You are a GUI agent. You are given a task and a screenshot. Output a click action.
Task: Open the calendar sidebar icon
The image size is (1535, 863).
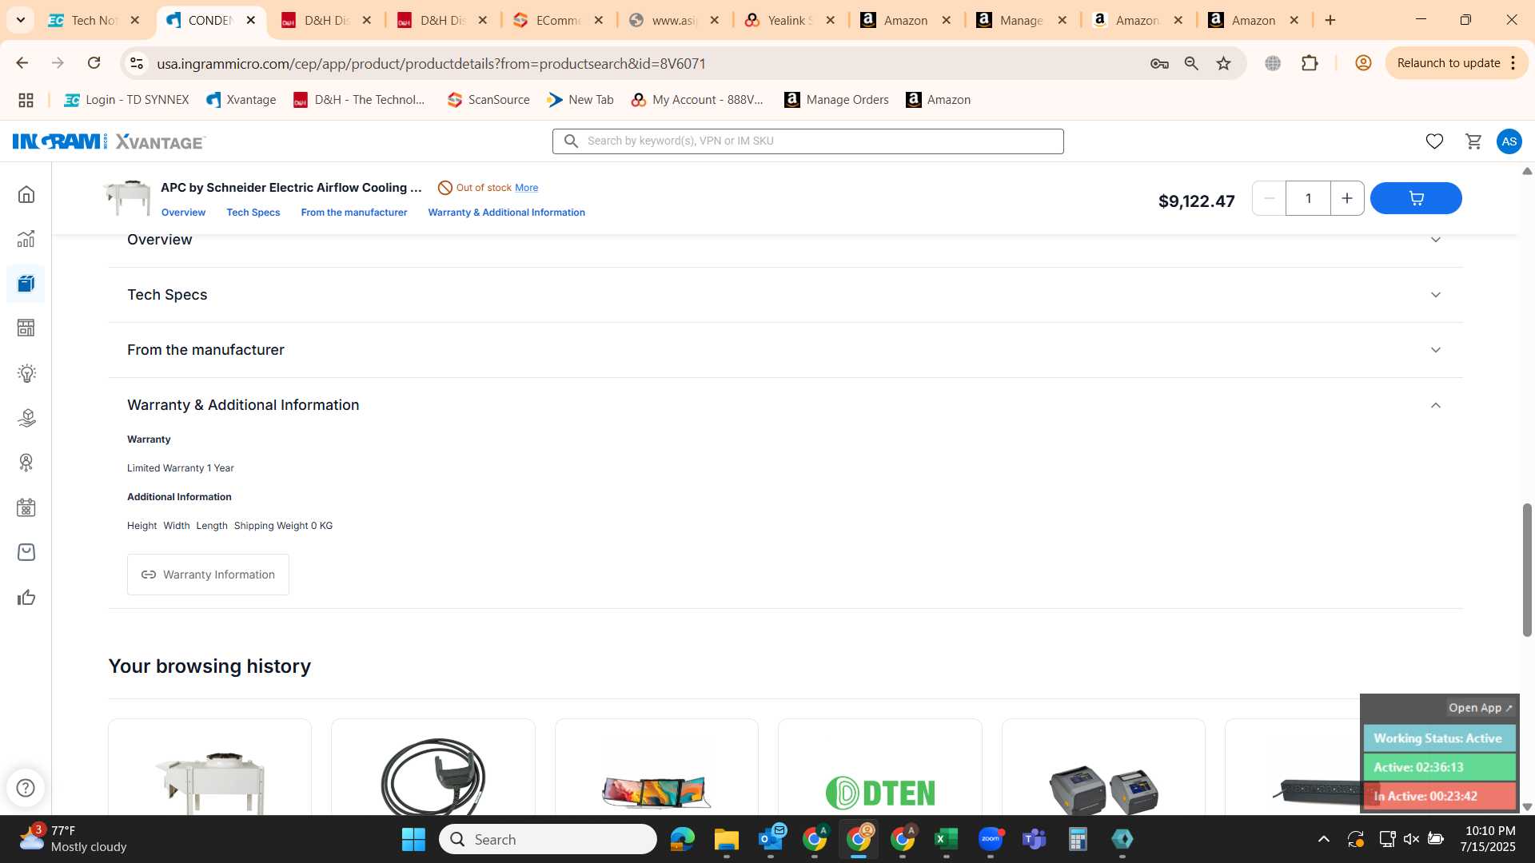tap(26, 507)
